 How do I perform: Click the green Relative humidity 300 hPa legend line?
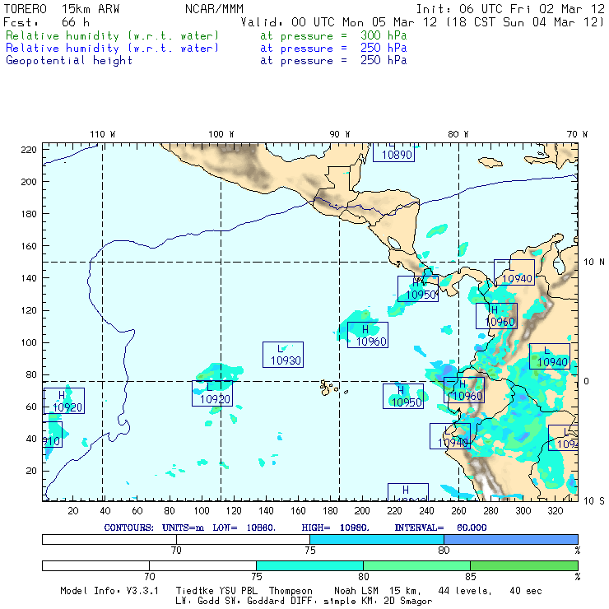(x=113, y=36)
